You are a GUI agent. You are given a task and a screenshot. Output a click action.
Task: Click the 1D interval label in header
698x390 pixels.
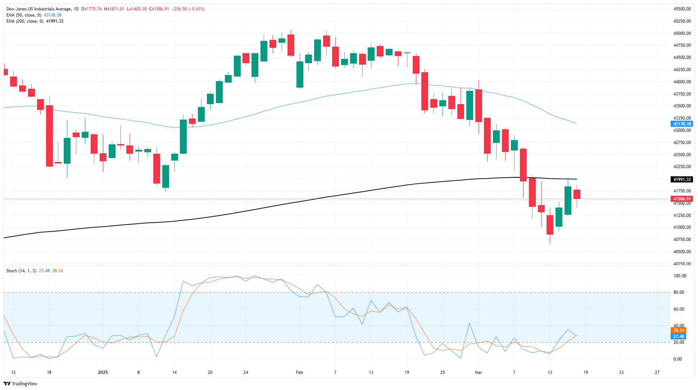(76, 9)
